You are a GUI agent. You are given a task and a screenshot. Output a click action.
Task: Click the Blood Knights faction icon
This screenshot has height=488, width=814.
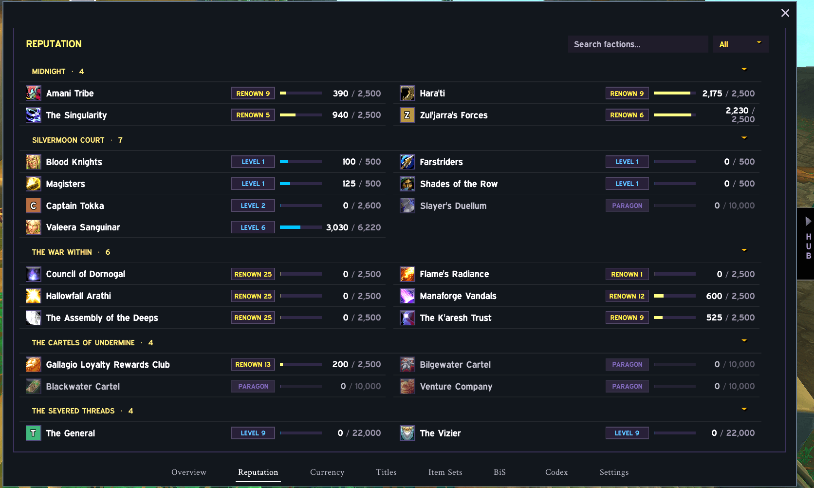tap(34, 162)
